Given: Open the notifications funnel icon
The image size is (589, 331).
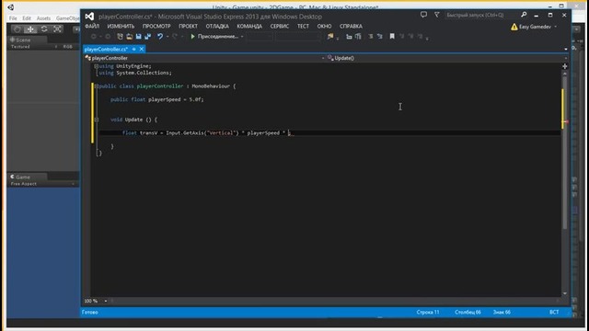Looking at the screenshot, I should pos(437,15).
